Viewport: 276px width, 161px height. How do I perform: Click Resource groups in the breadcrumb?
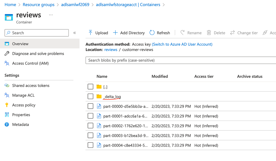[39, 5]
